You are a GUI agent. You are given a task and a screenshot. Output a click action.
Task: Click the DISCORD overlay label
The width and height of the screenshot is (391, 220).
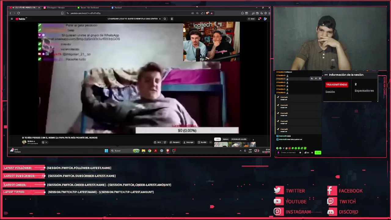coord(349,212)
